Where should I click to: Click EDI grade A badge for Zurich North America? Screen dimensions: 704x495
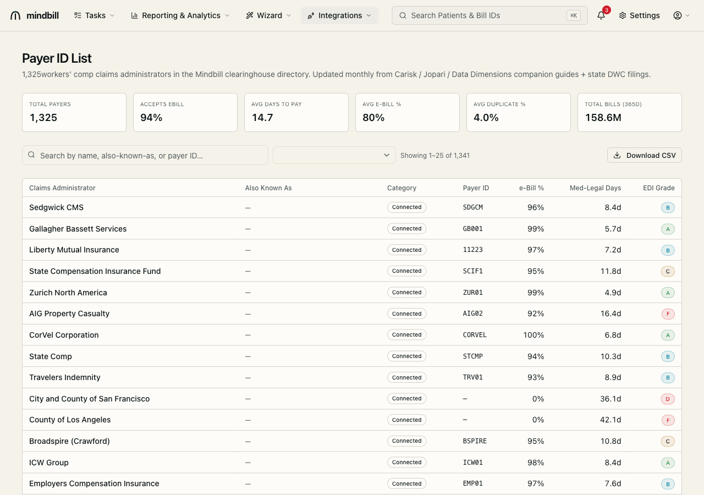pos(668,293)
